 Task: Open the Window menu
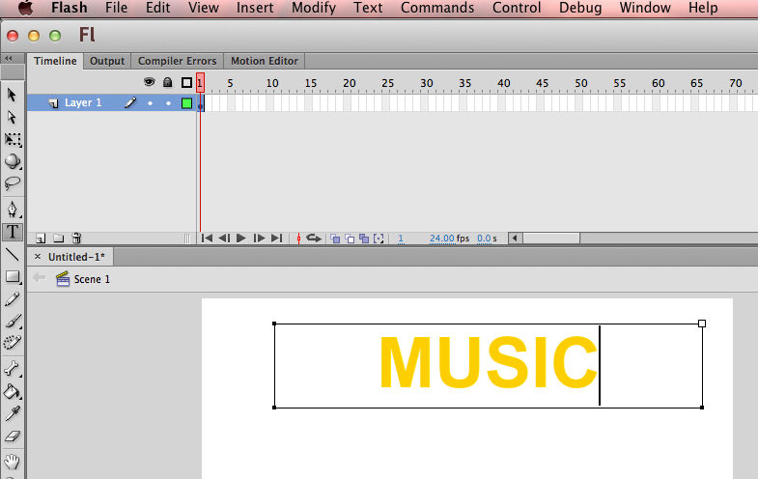click(645, 8)
